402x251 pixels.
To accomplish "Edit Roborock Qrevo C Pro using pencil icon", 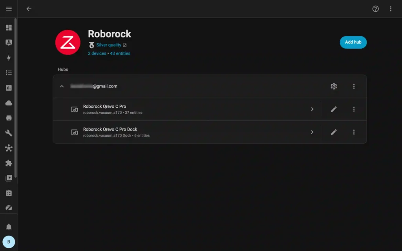I will tap(334, 109).
